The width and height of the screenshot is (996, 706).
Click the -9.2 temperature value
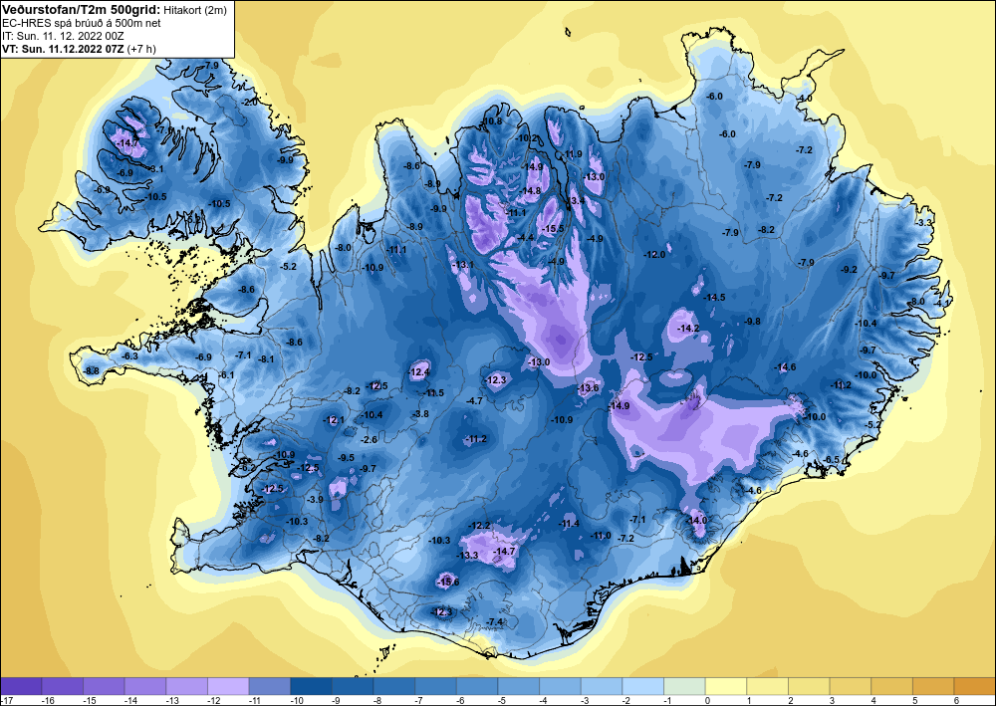tap(850, 269)
